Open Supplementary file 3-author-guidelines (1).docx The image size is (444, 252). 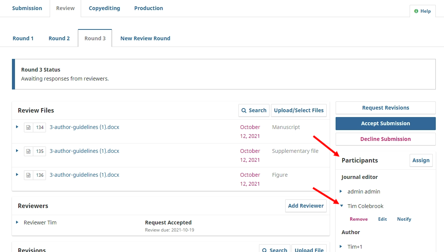pyautogui.click(x=84, y=151)
